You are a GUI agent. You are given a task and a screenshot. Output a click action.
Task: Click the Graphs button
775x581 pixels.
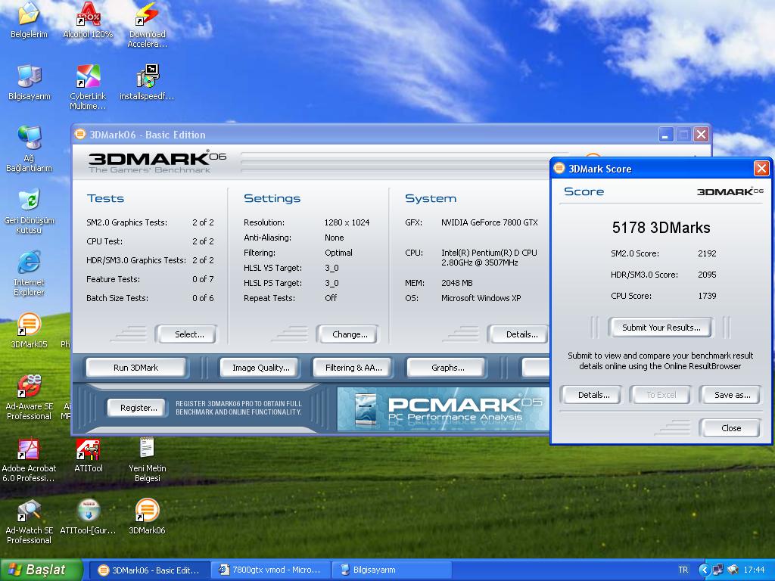(x=447, y=368)
